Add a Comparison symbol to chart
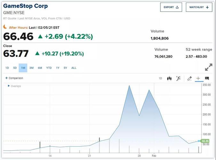 (x=14, y=78)
